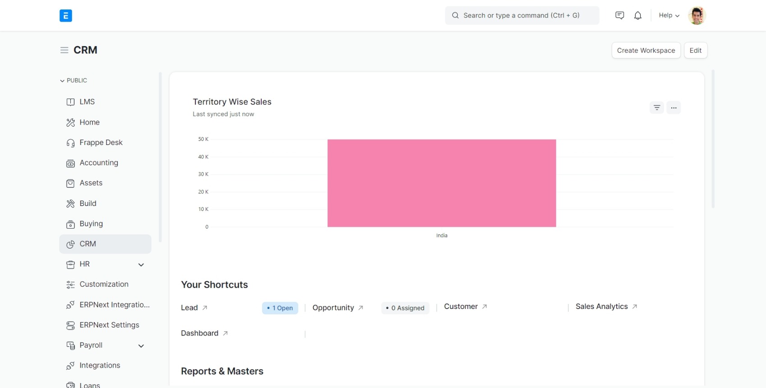Click the pink India bar in chart
This screenshot has height=388, width=766.
pos(442,183)
